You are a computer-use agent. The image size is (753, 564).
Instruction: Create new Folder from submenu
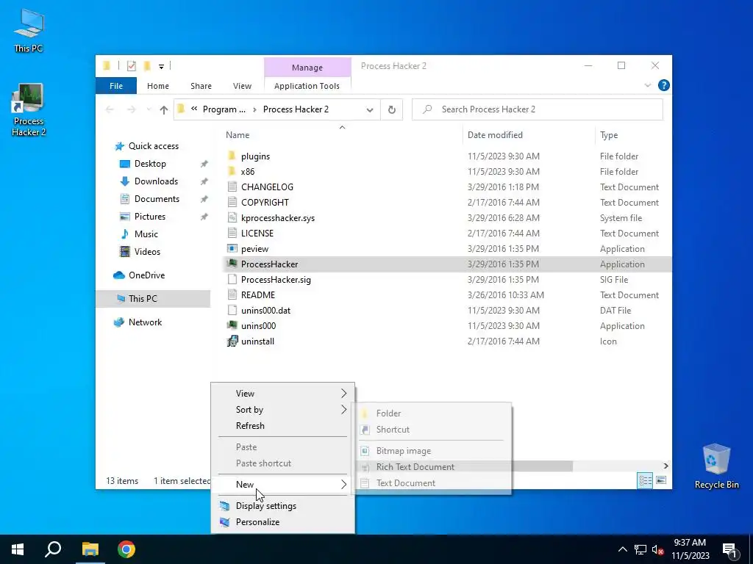tap(432, 413)
